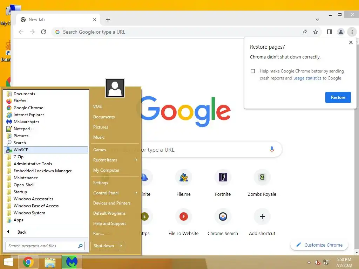Click the Shut down button

pos(104,246)
